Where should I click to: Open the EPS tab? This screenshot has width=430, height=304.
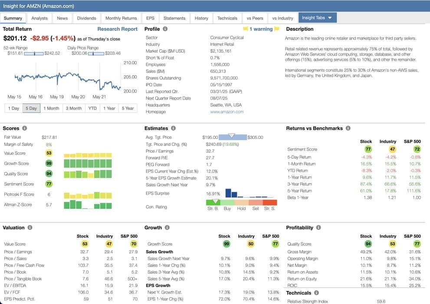[x=150, y=18]
